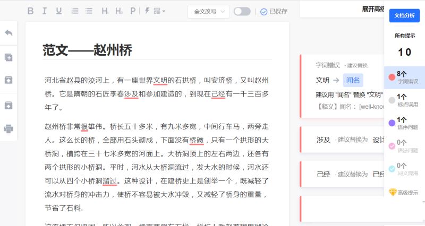Click the underlined word 桥墩 in text
The height and width of the screenshot is (226, 425).
pos(196,141)
